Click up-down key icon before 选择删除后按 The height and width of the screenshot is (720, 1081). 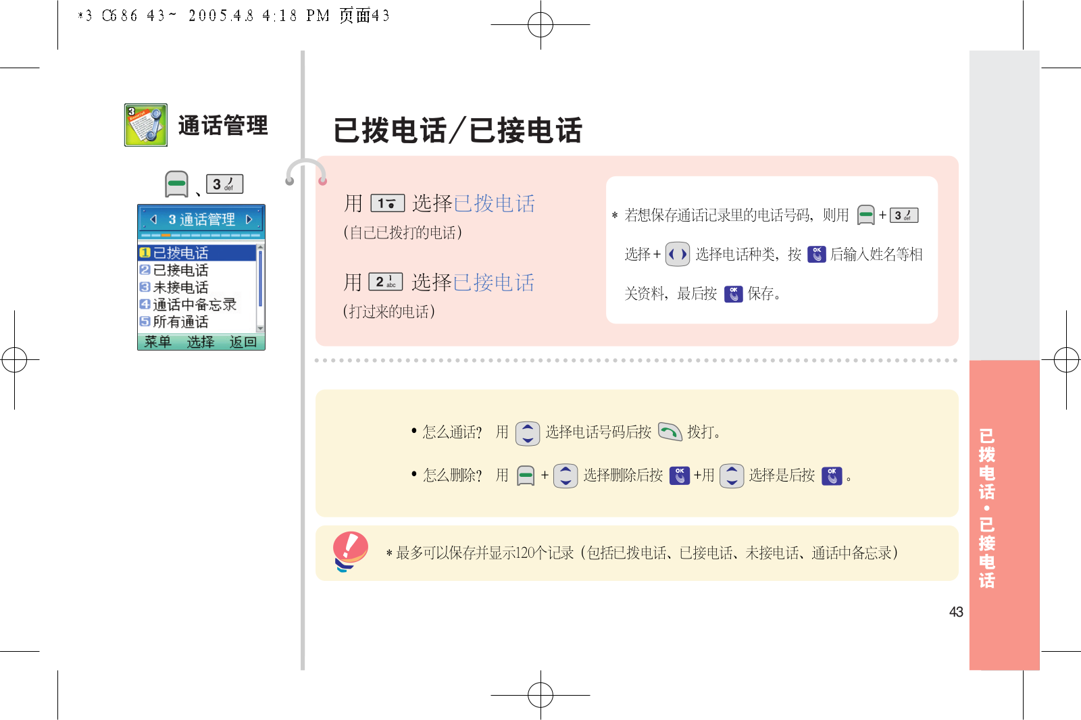click(x=565, y=475)
